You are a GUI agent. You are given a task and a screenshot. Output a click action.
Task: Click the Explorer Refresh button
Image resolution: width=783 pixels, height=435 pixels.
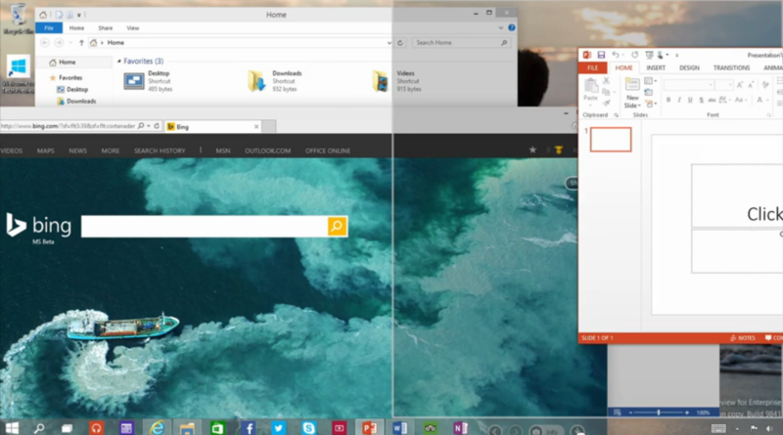point(400,43)
